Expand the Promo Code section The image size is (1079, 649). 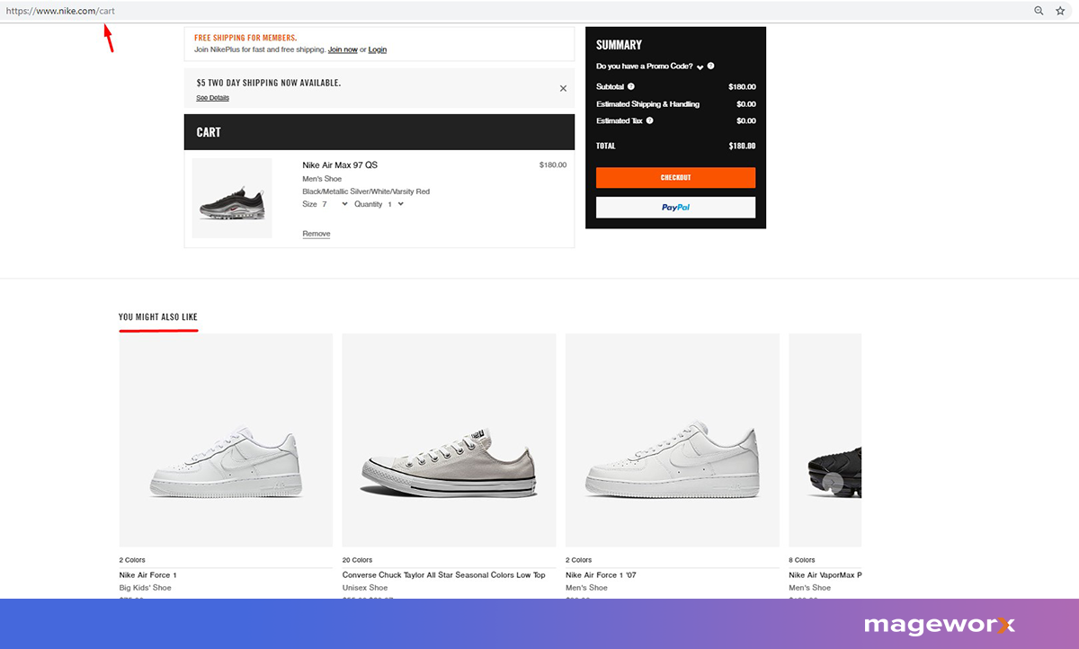point(700,66)
